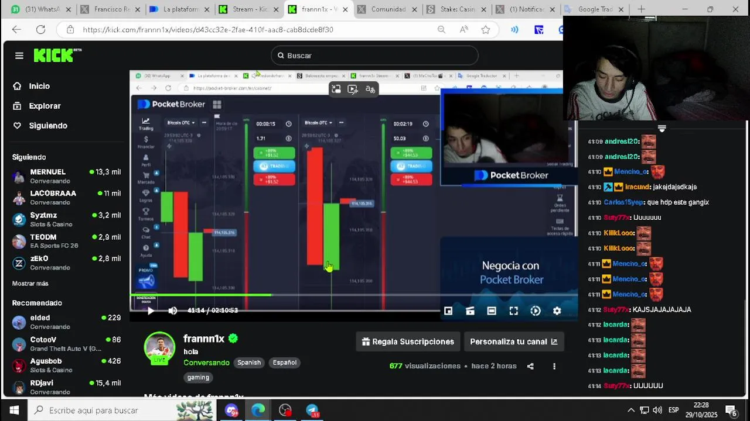Screen dimensions: 750x421
Task: Click the Regala Suscripciones button
Action: [408, 341]
